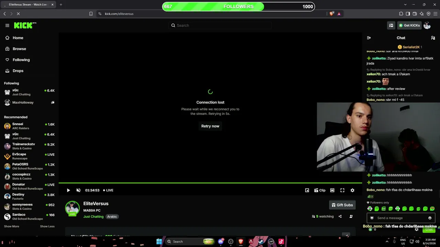
Task: Focus the Kick search box
Action: click(x=220, y=25)
